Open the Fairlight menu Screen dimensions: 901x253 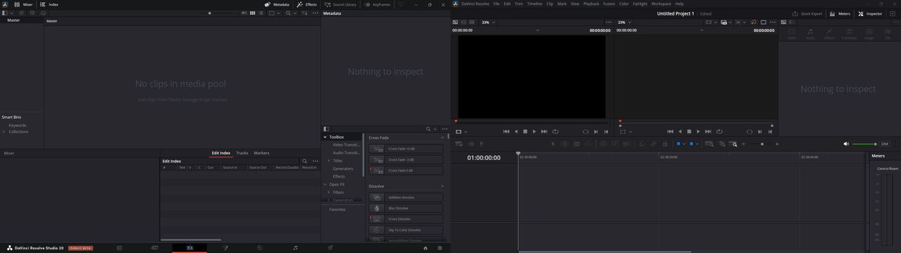(x=640, y=4)
